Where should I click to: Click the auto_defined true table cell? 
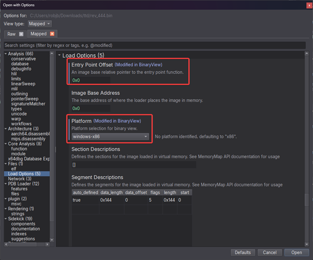coord(83,200)
